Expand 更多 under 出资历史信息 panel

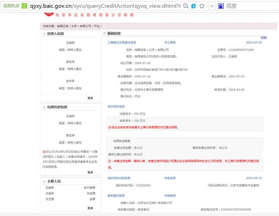coord(90,172)
